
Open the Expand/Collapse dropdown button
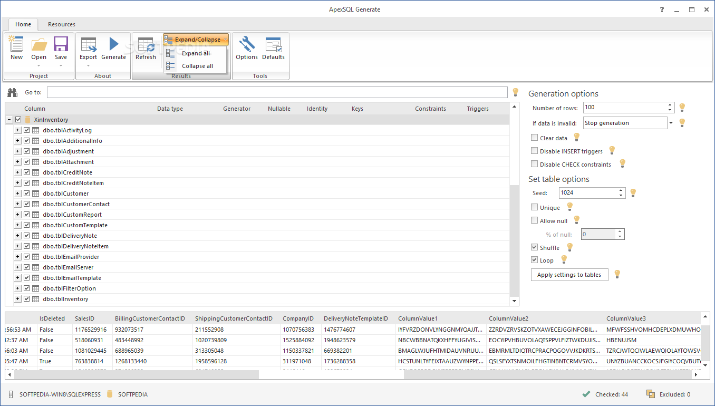click(196, 40)
